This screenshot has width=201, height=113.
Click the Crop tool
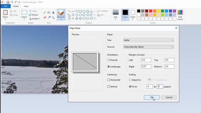pyautogui.click(x=33, y=11)
